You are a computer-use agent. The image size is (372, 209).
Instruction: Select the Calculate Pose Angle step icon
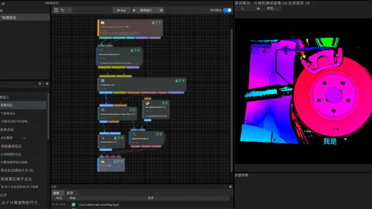(x=134, y=134)
